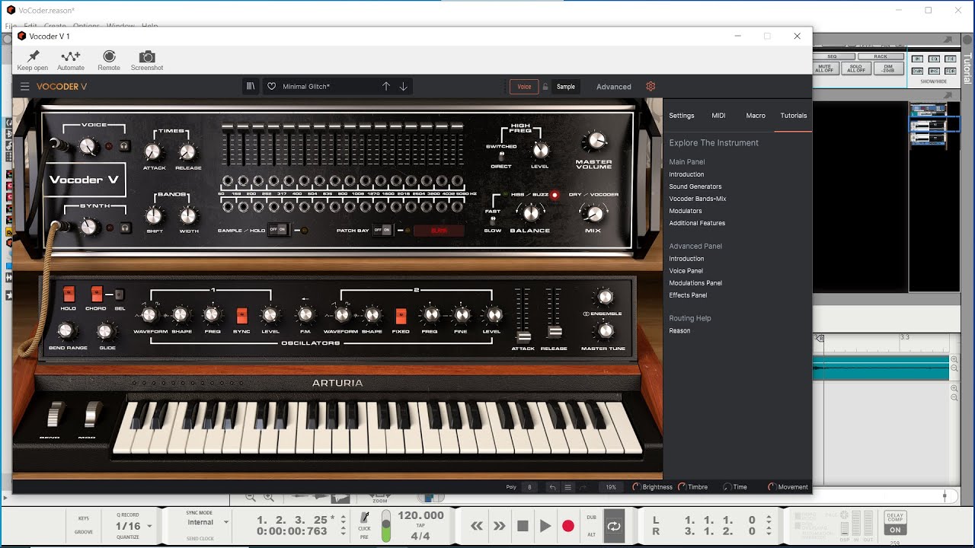The height and width of the screenshot is (548, 975).
Task: Click the Remote icon in plugin toolbar
Action: pos(109,56)
